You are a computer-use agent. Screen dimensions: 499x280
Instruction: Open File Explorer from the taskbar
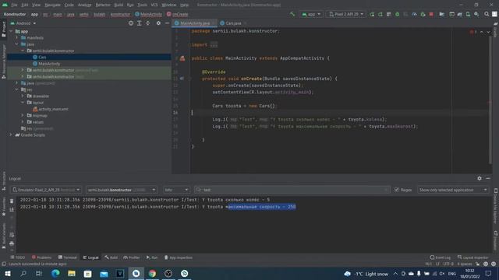click(x=72, y=274)
